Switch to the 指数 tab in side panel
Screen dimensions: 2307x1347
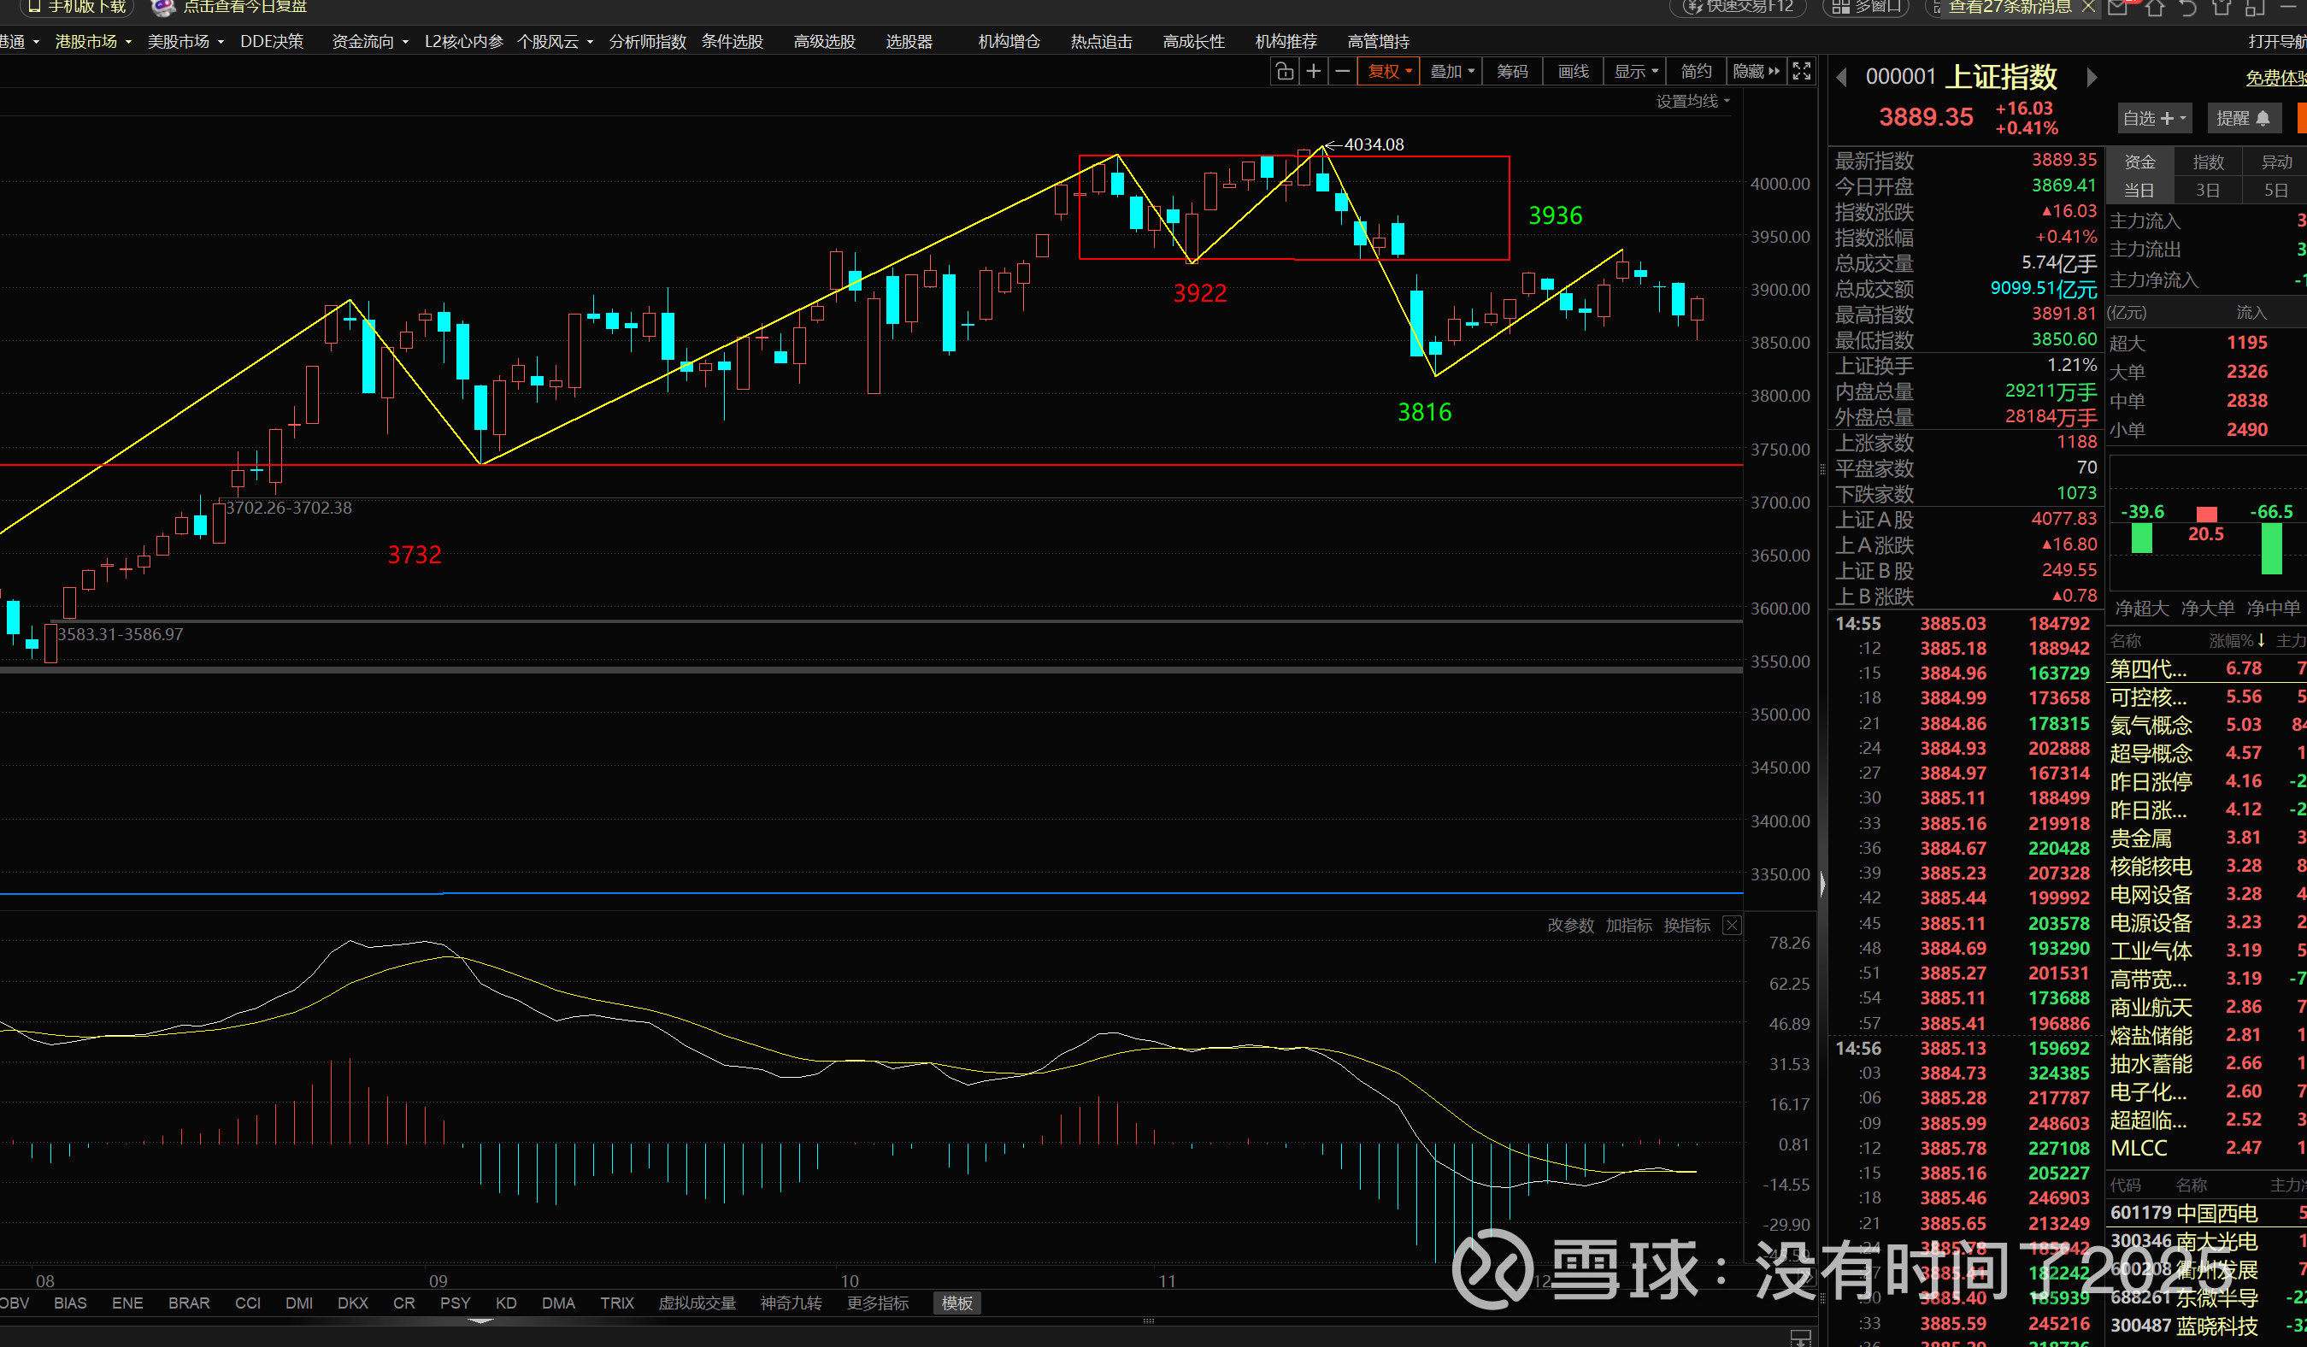pyautogui.click(x=2207, y=162)
